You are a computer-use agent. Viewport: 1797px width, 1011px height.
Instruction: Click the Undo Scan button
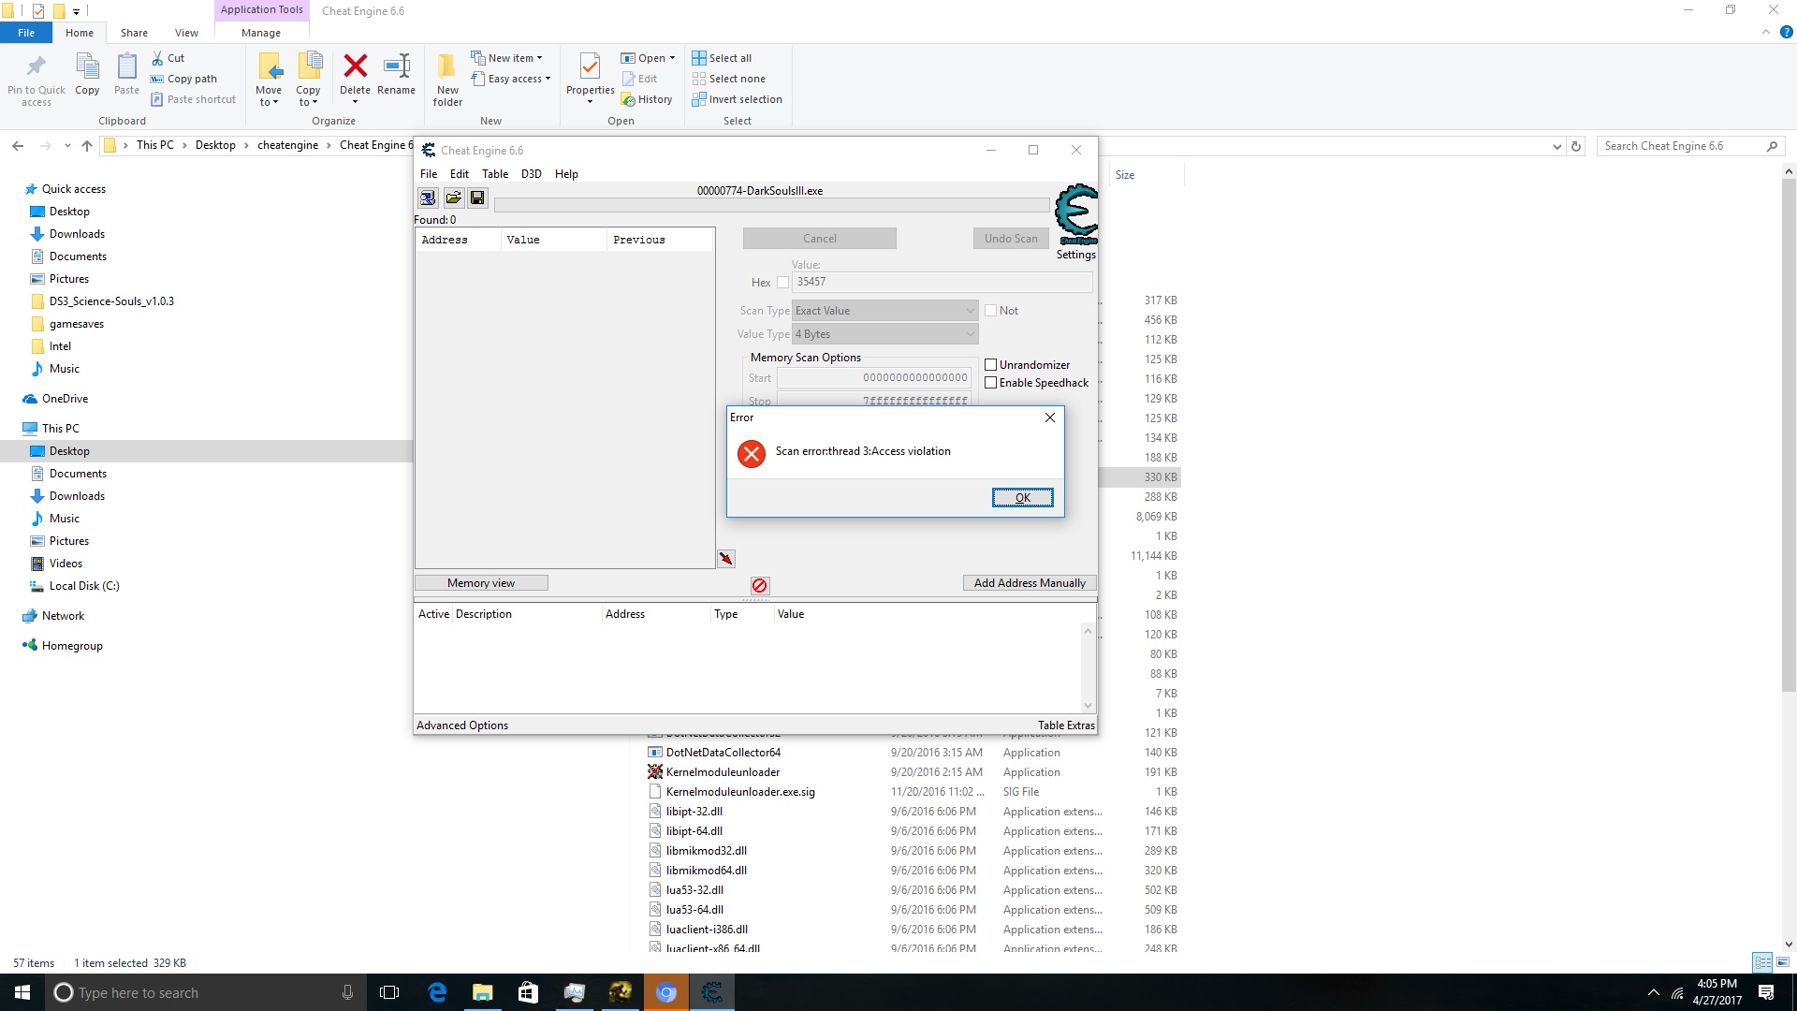[1011, 237]
